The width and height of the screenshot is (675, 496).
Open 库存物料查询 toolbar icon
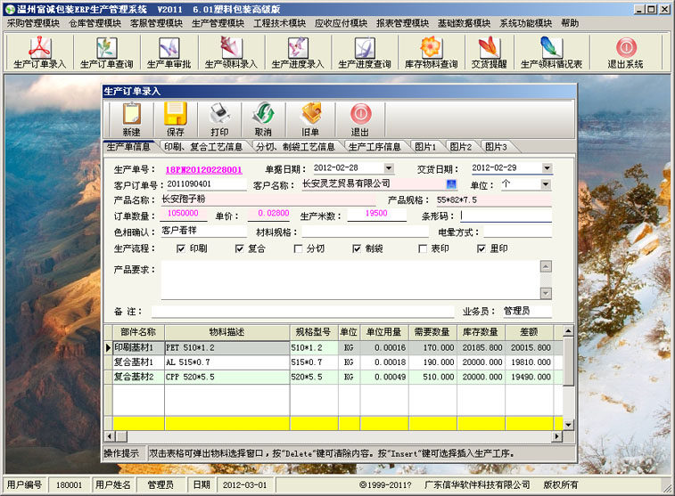(x=431, y=53)
